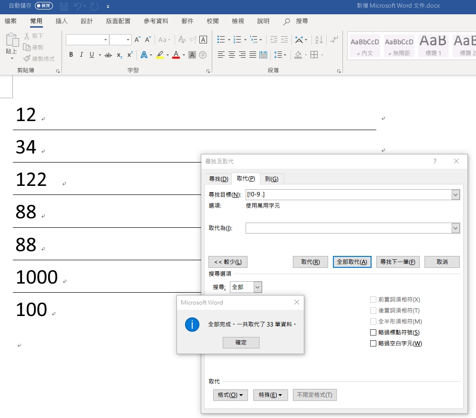Open the 插入 ribbon tab
Screen dimensions: 476x418
coord(62,21)
